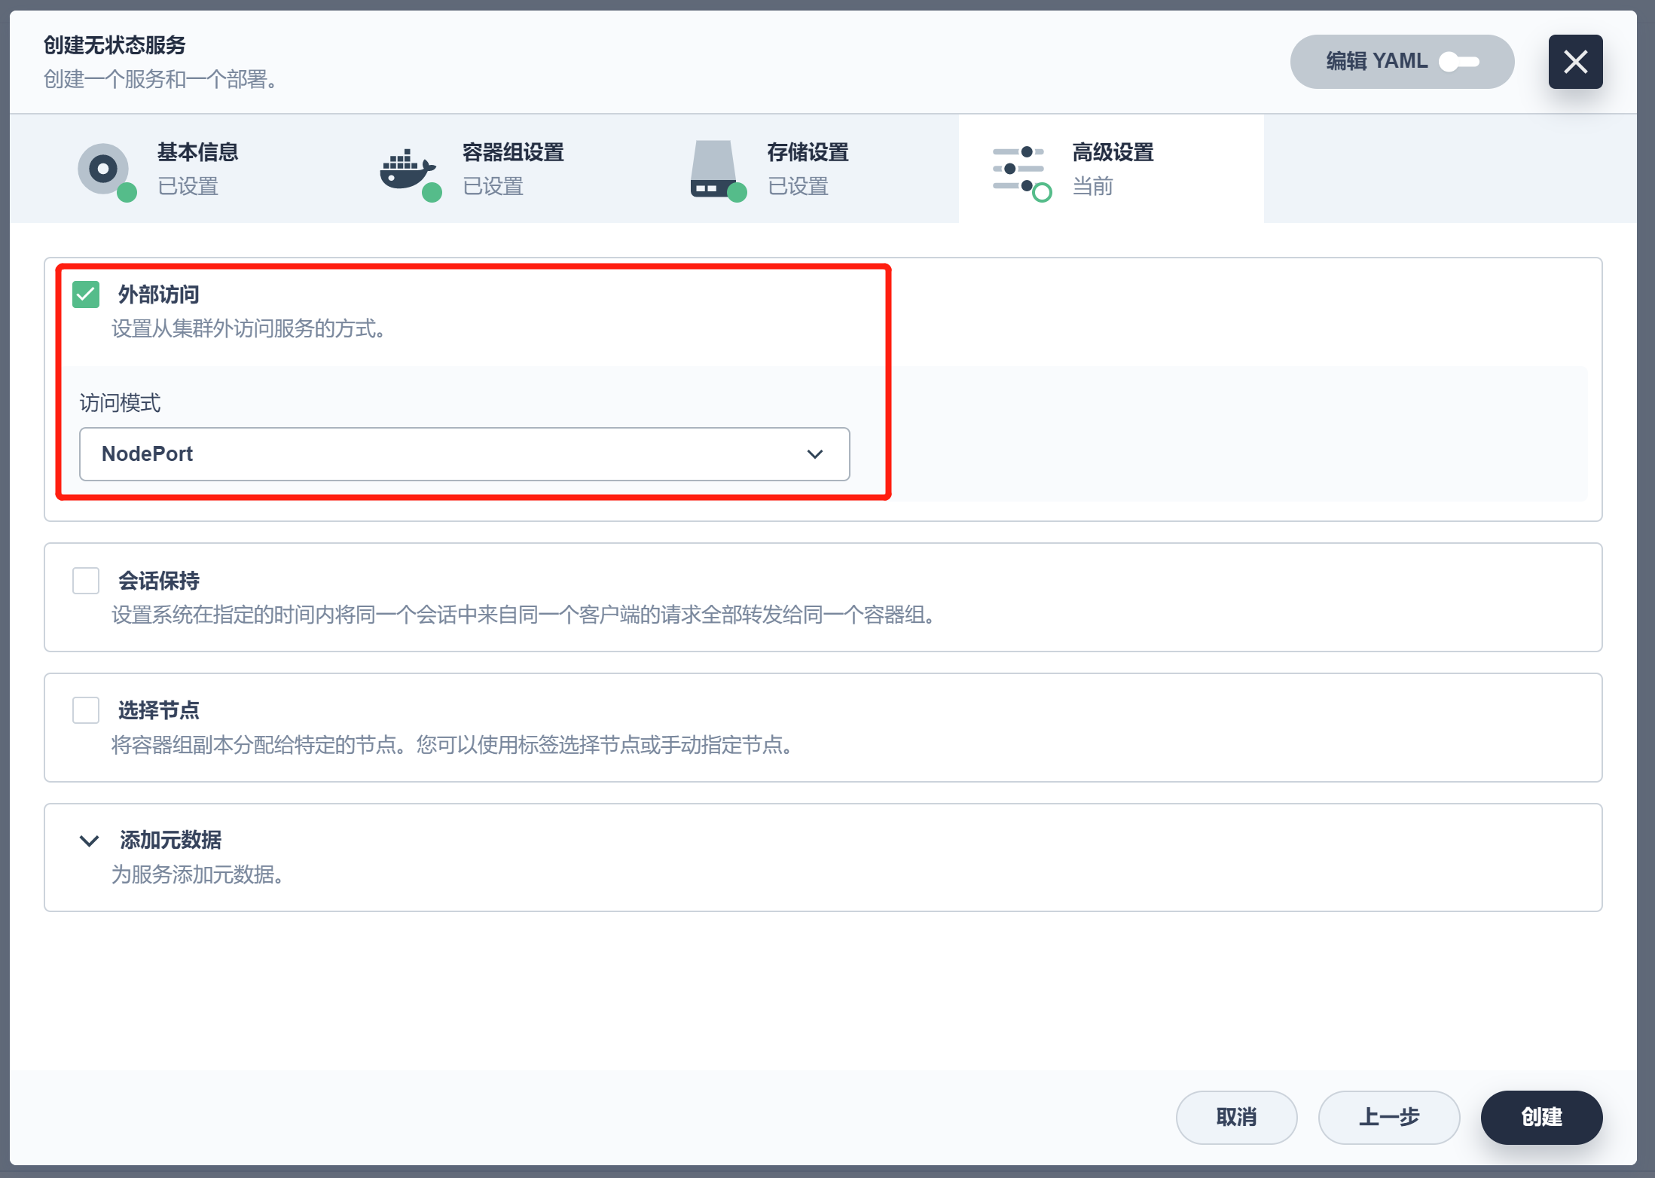Uncheck the 外部访问 checkbox
The height and width of the screenshot is (1178, 1655).
pyautogui.click(x=86, y=294)
